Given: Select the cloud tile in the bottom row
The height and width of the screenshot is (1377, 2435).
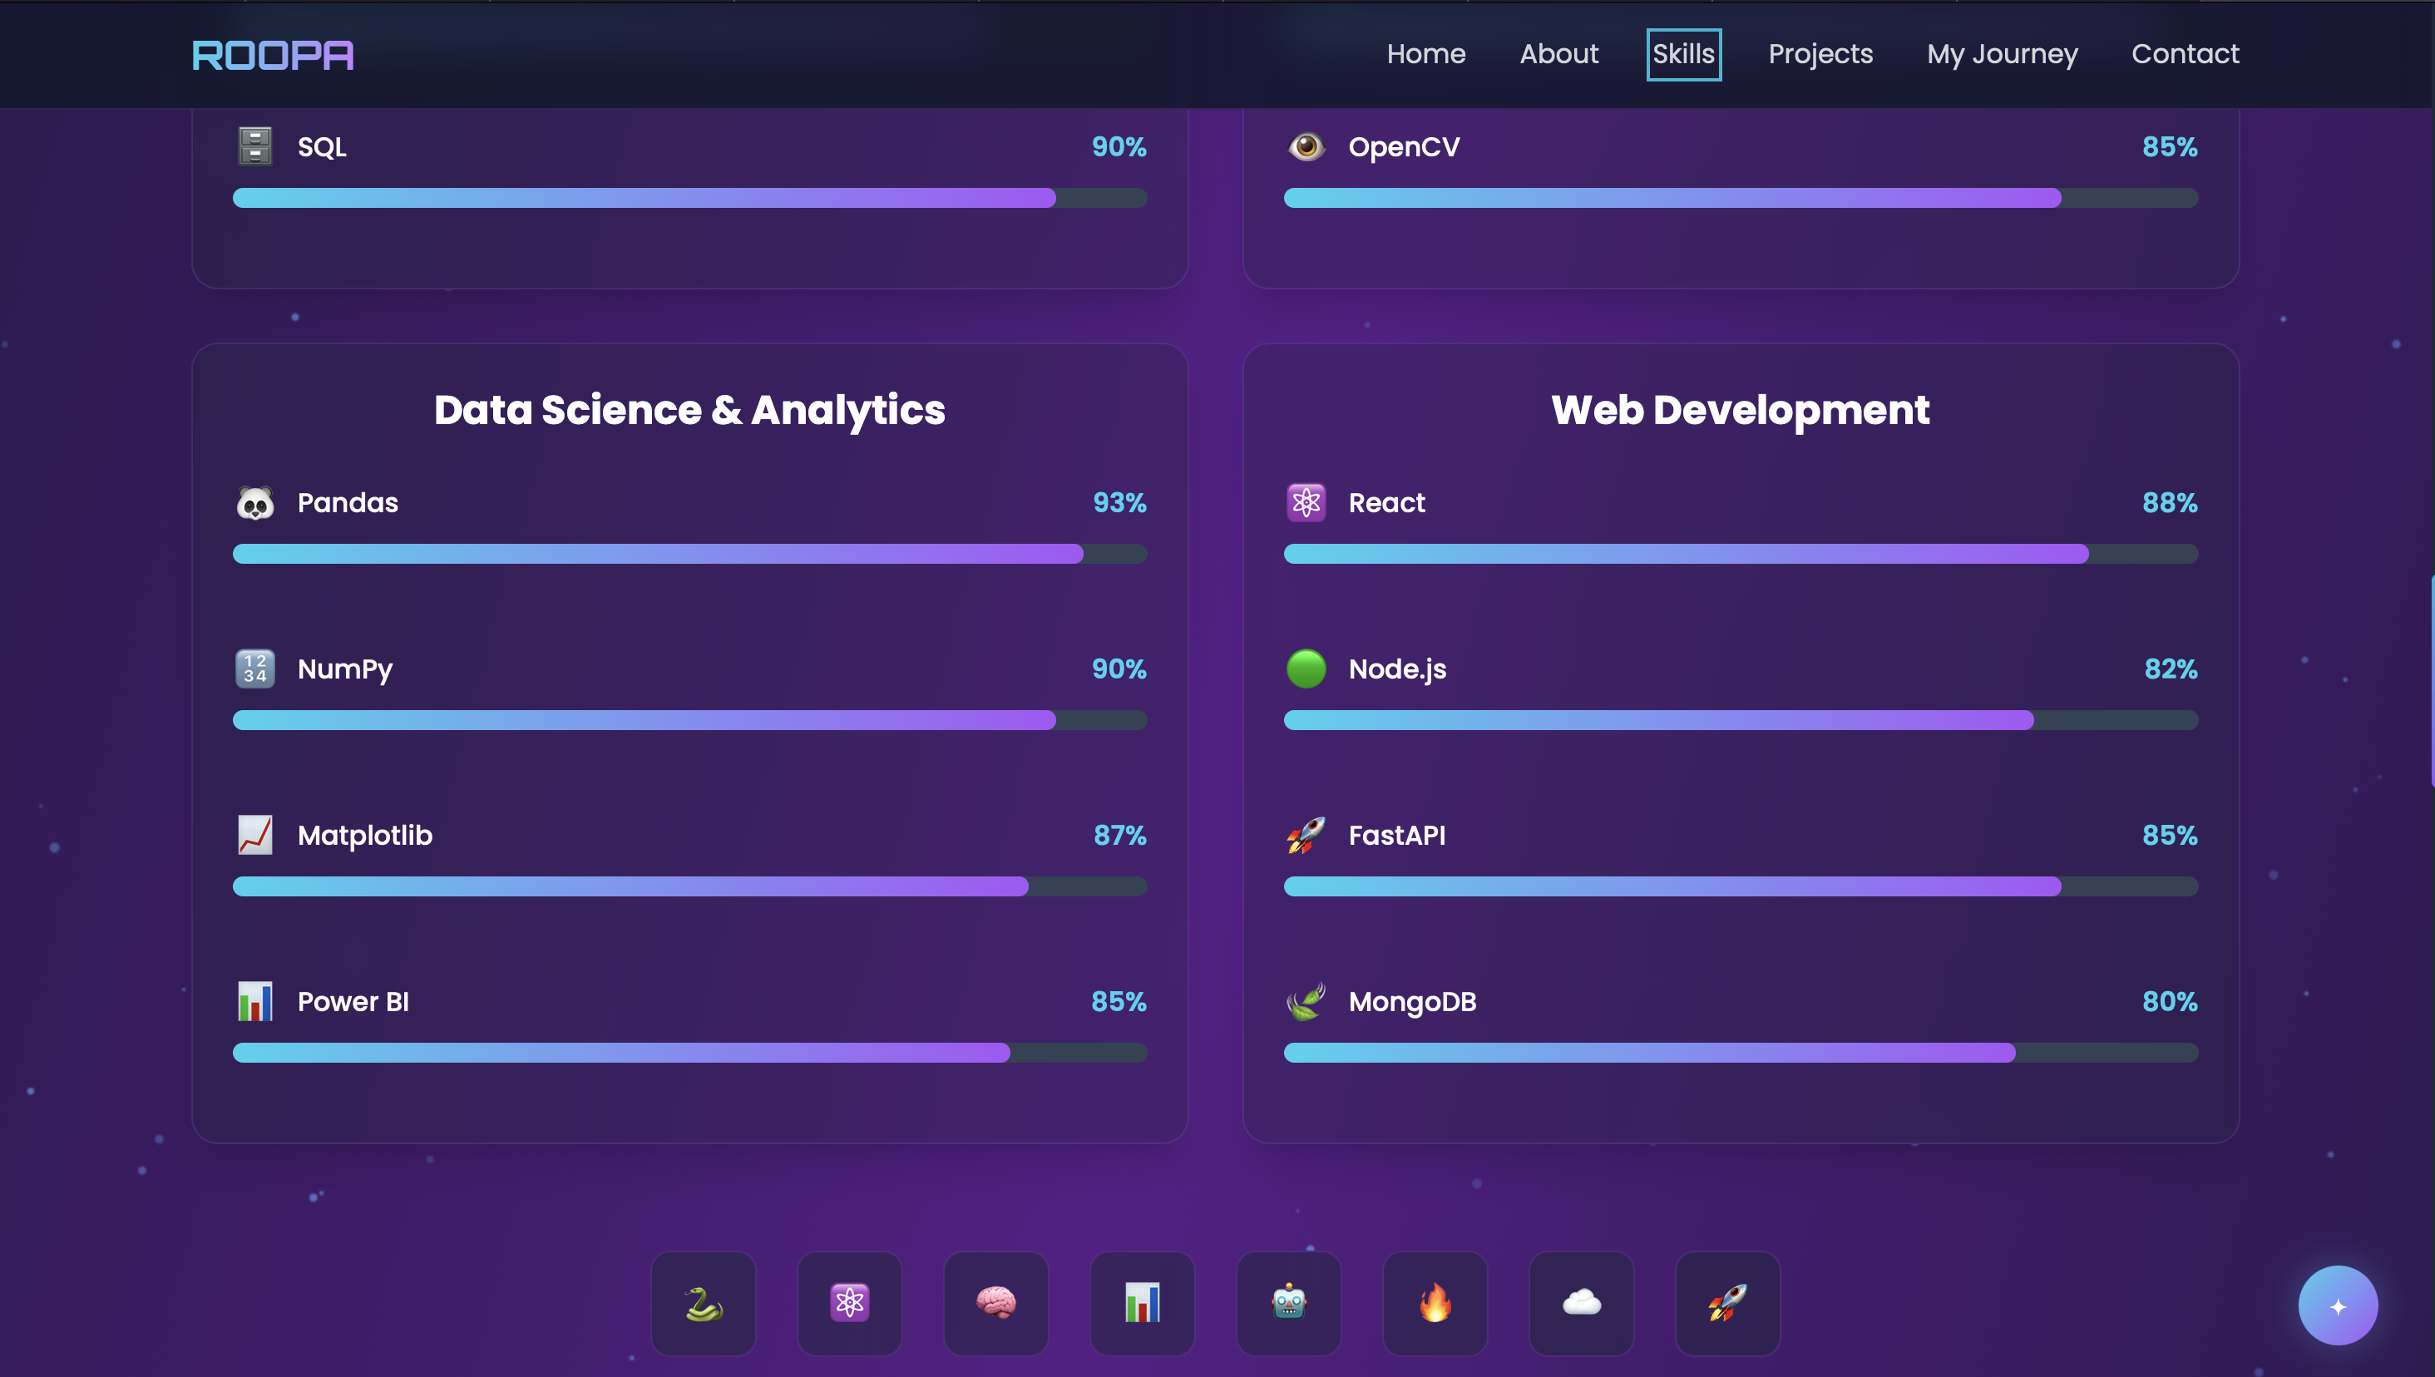Looking at the screenshot, I should tap(1581, 1303).
